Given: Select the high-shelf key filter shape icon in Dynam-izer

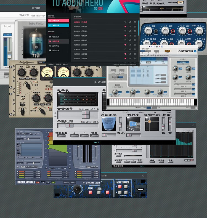Looking at the screenshot, I should point(18,154).
